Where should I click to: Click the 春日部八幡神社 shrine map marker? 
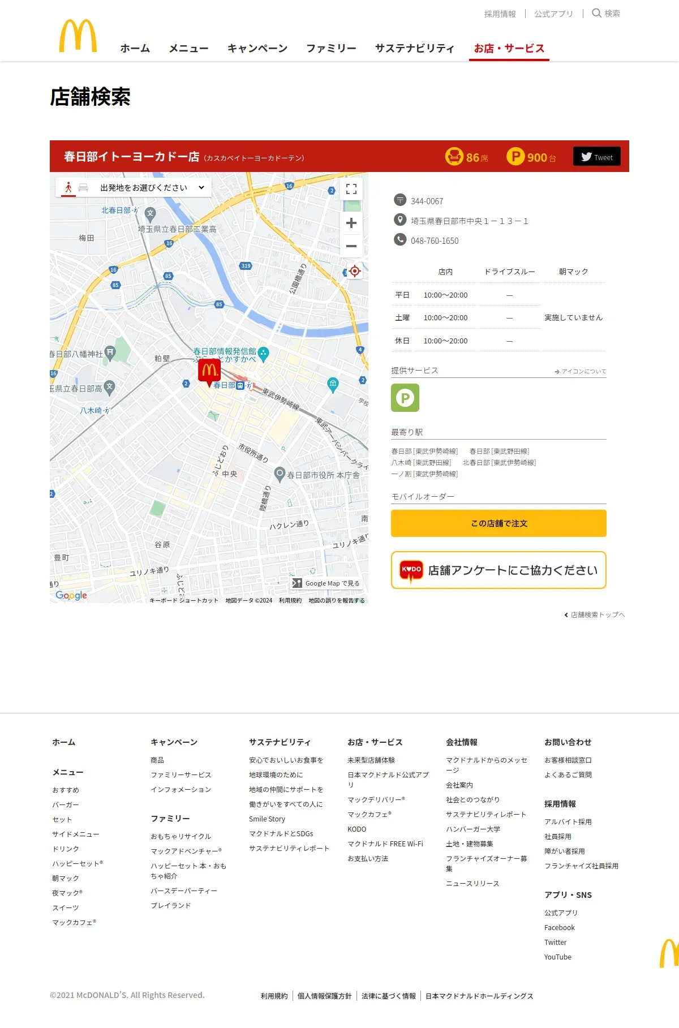coord(110,354)
